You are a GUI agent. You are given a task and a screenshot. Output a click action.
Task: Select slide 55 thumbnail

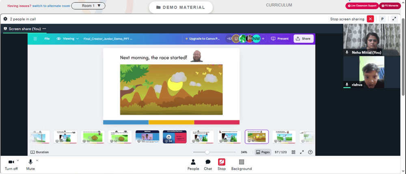click(x=202, y=136)
